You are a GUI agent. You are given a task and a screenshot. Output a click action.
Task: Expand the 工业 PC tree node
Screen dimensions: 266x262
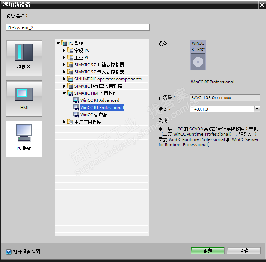(x=64, y=58)
